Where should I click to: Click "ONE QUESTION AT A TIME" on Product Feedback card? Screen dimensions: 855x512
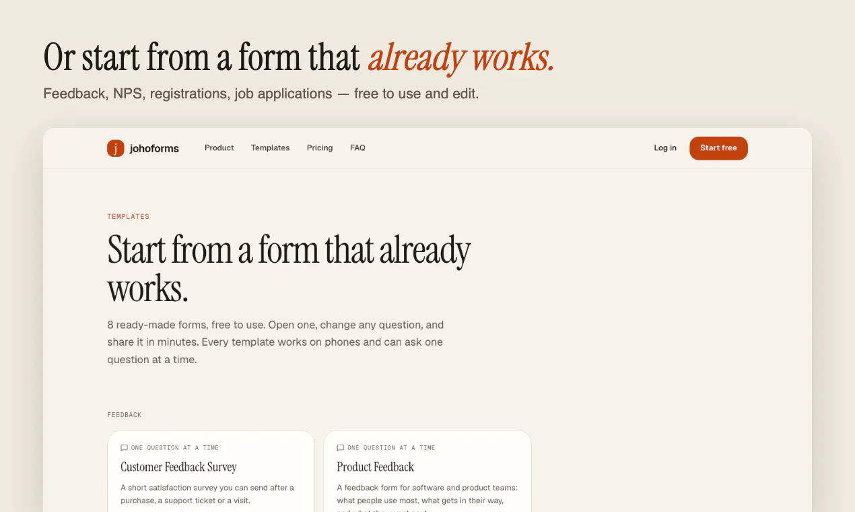click(391, 447)
